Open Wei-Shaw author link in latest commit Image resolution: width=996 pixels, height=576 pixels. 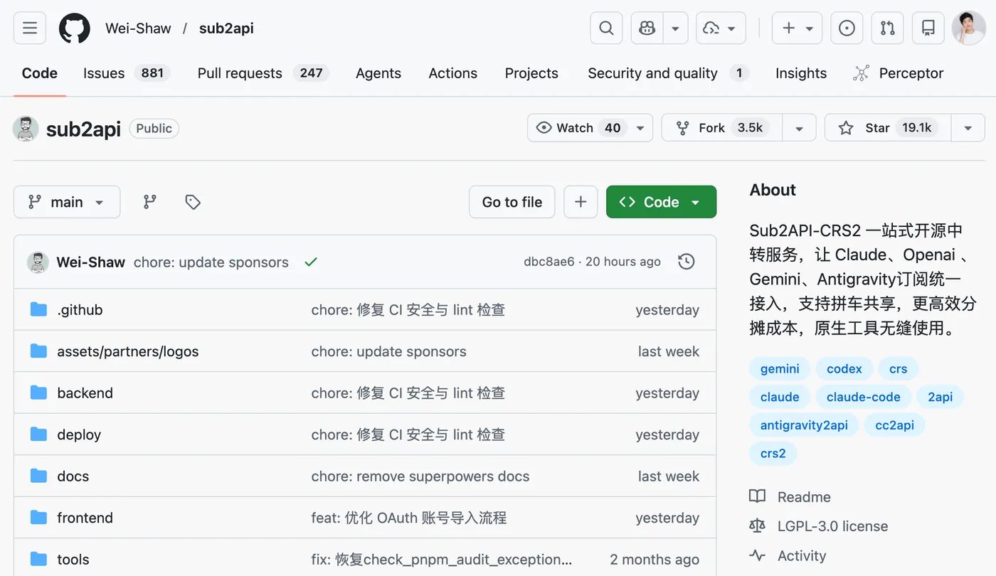[91, 262]
